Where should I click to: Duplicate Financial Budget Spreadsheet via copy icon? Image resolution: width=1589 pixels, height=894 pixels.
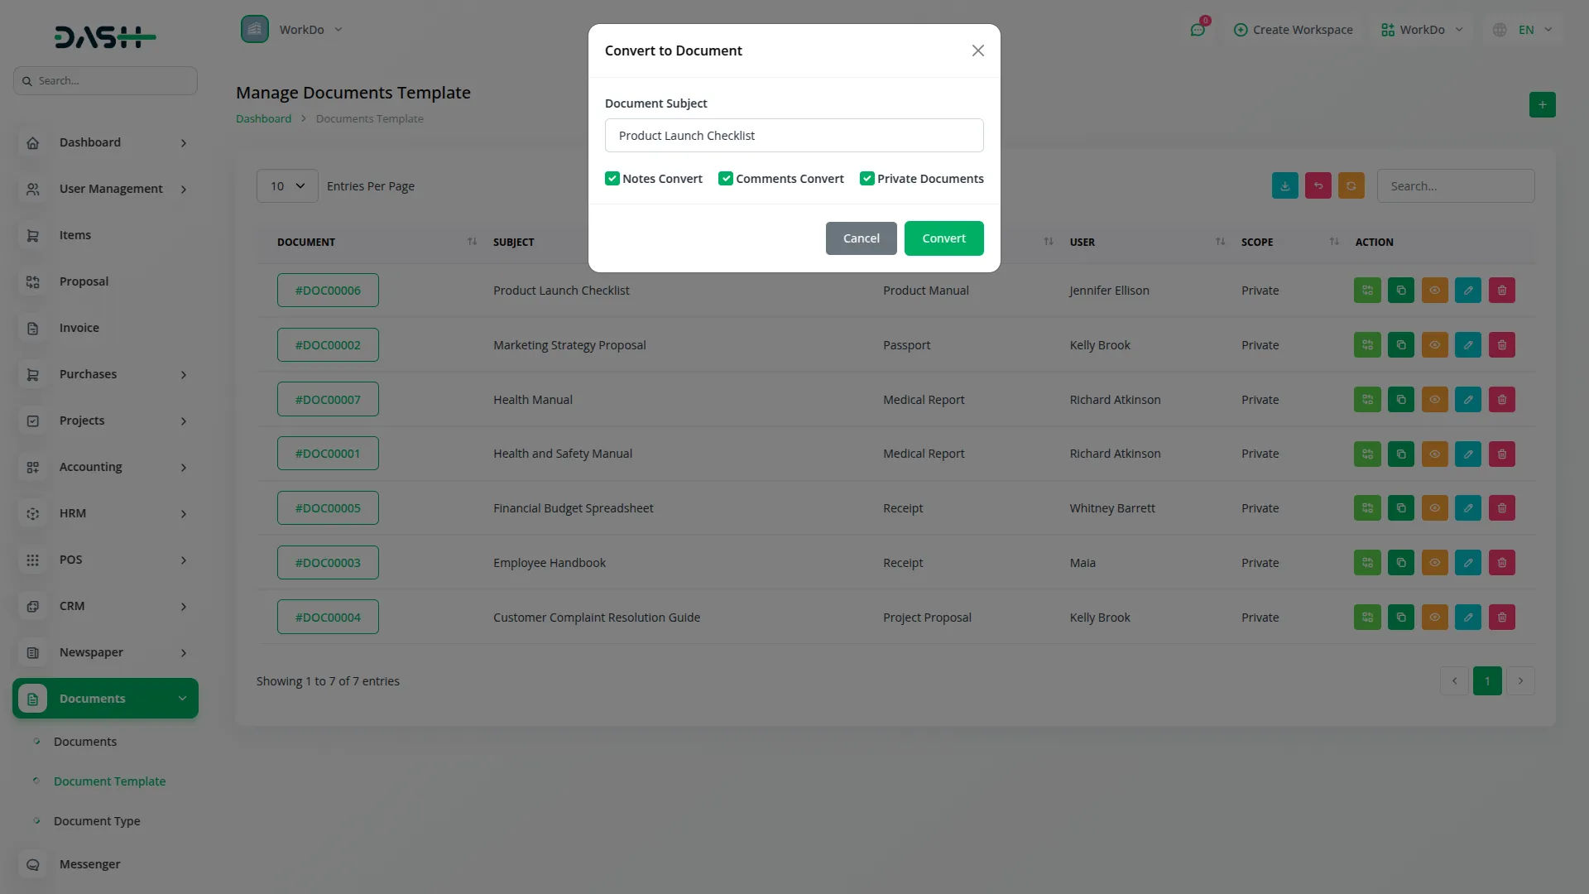pyautogui.click(x=1400, y=507)
